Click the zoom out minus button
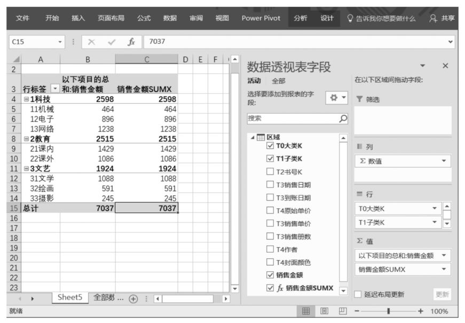The width and height of the screenshot is (465, 323). [x=357, y=311]
